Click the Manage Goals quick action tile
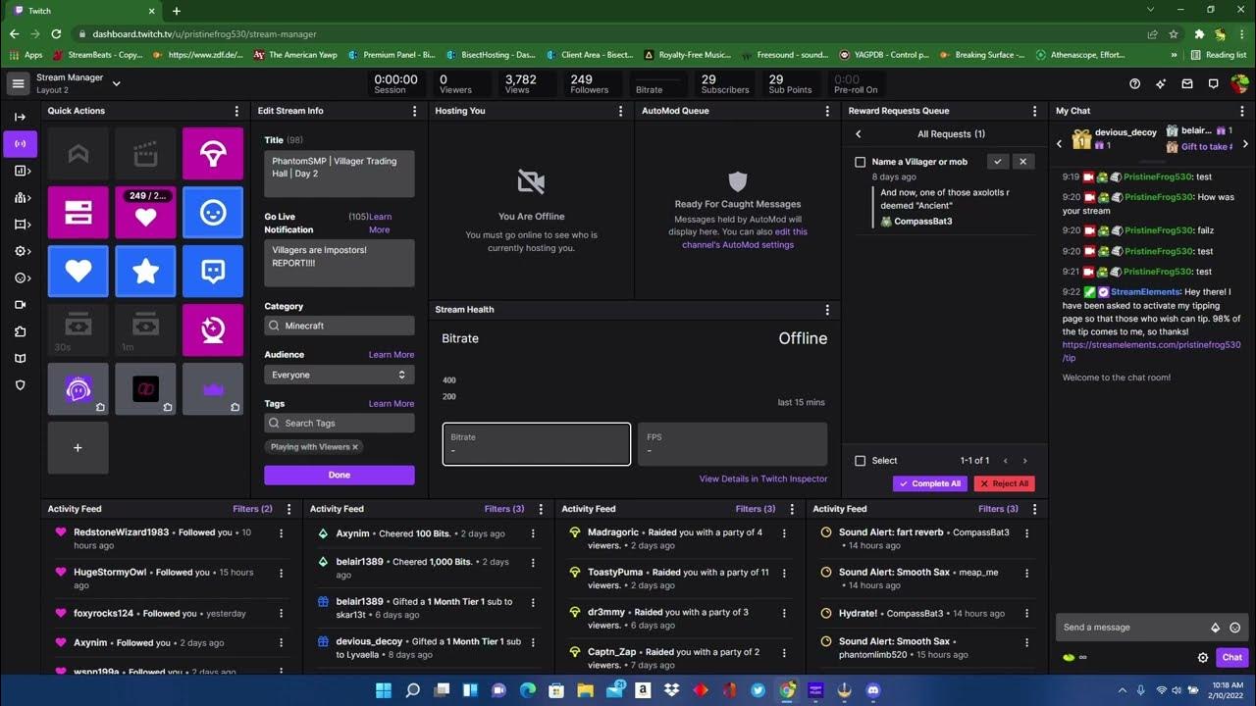The width and height of the screenshot is (1256, 706). pos(78,212)
